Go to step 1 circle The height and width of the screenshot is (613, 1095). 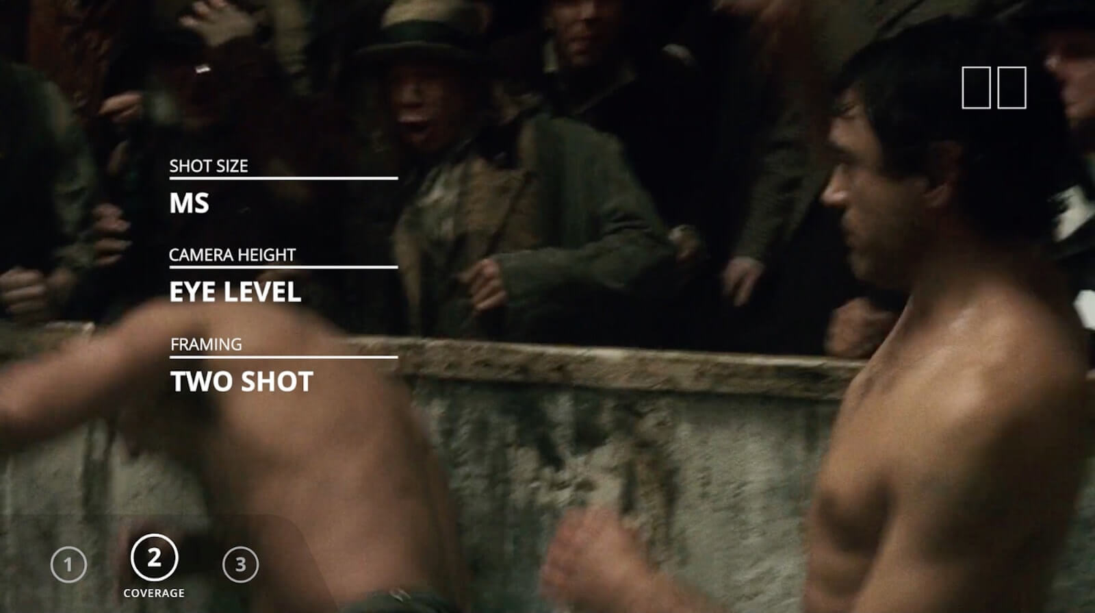point(68,565)
